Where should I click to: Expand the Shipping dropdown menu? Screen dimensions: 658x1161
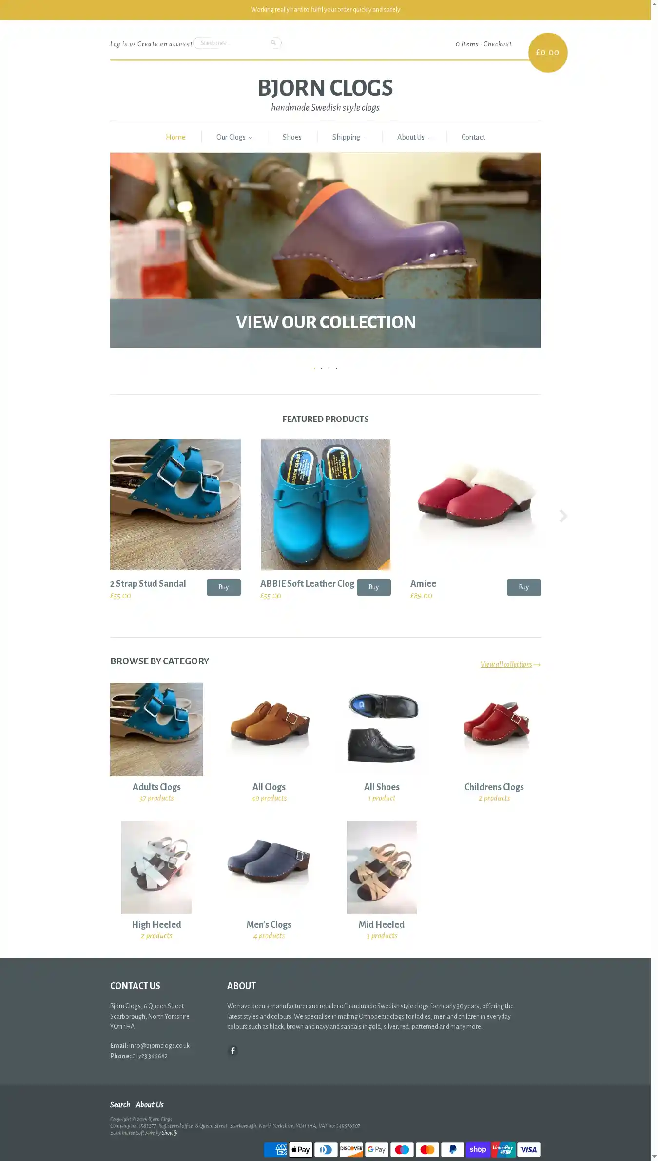349,137
